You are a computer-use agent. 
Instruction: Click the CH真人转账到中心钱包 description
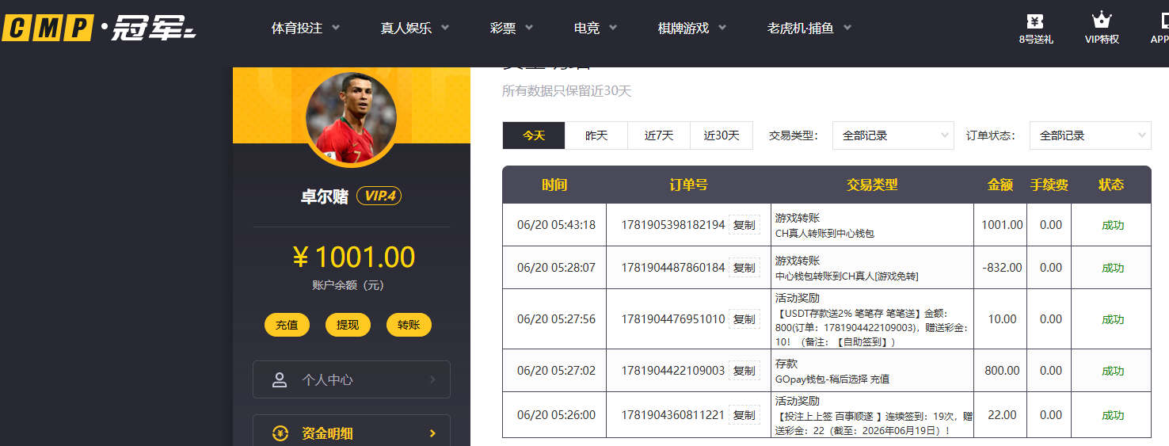pyautogui.click(x=824, y=234)
